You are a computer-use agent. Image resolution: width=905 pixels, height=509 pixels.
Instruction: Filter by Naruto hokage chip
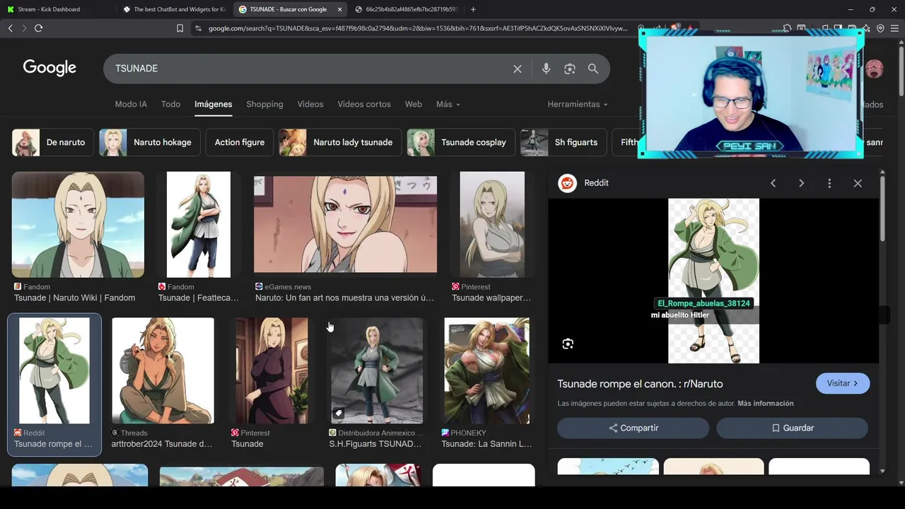pos(149,142)
